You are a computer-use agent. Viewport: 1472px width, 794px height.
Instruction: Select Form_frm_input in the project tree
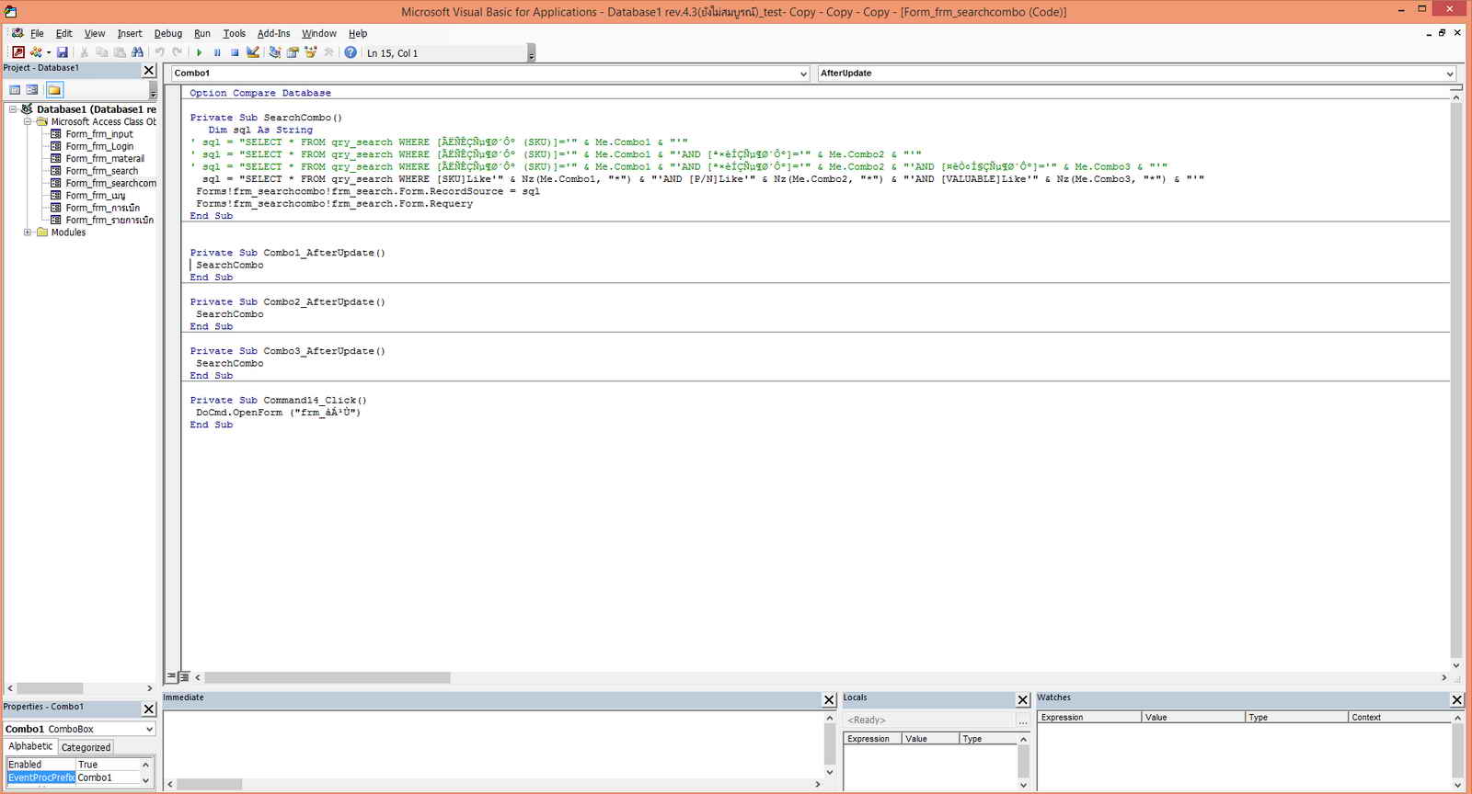point(99,134)
